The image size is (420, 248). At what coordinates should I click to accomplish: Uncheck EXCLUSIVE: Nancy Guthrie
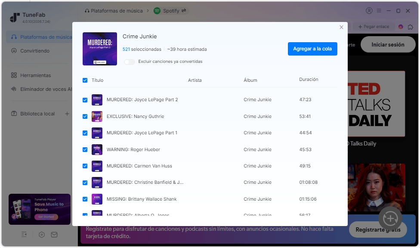[85, 116]
